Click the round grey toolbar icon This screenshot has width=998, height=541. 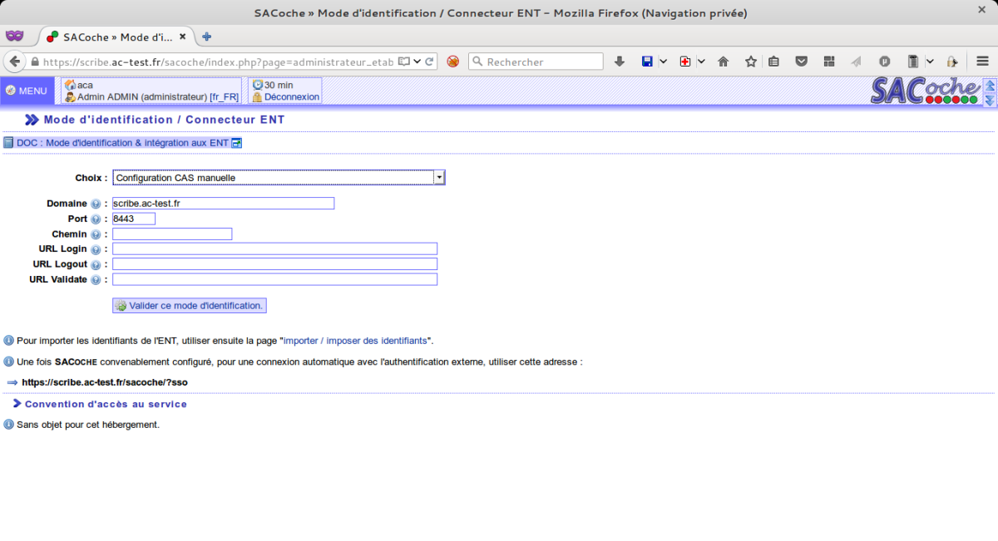coord(885,61)
